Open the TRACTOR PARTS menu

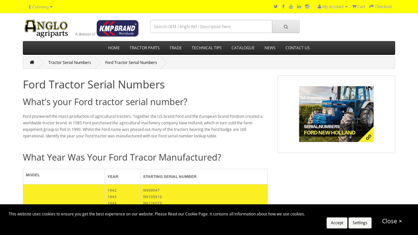(145, 48)
